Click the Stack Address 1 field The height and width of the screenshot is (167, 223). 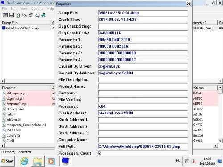[143, 120]
